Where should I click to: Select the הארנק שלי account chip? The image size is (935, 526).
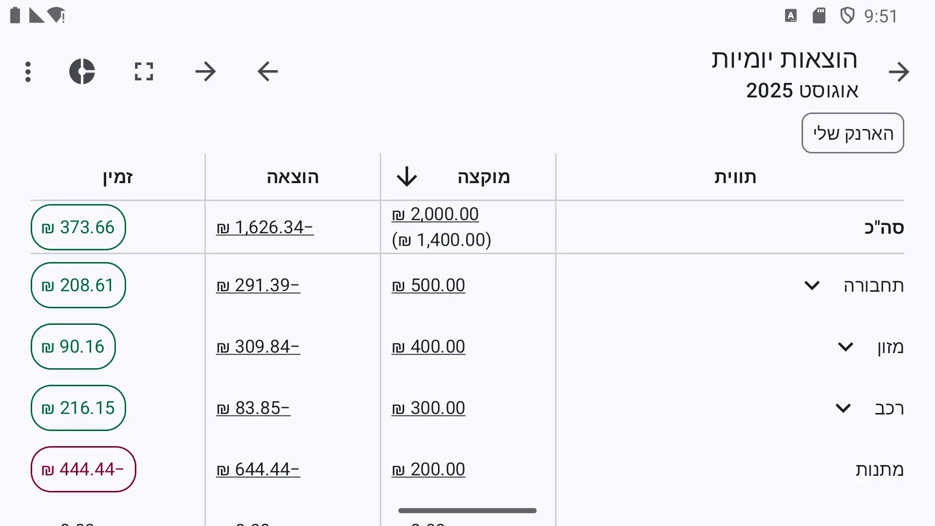click(x=853, y=133)
